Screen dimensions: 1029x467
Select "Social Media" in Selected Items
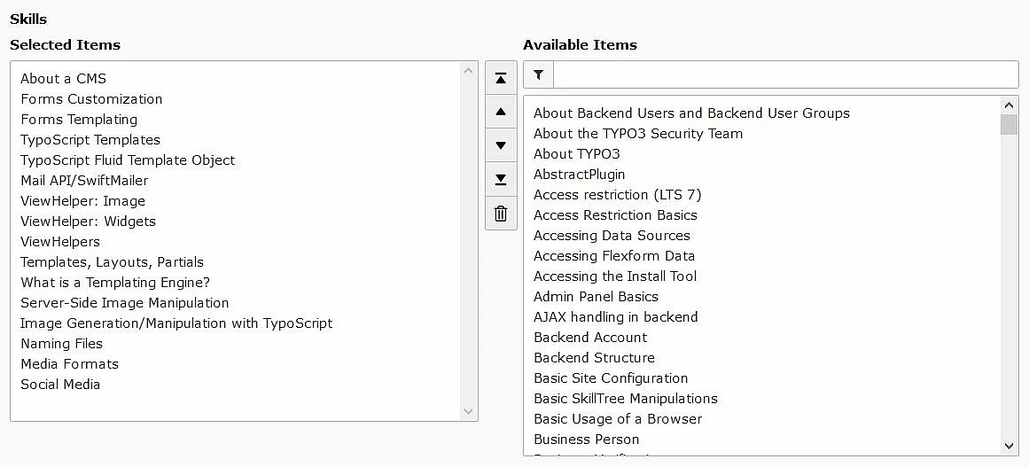click(x=60, y=385)
